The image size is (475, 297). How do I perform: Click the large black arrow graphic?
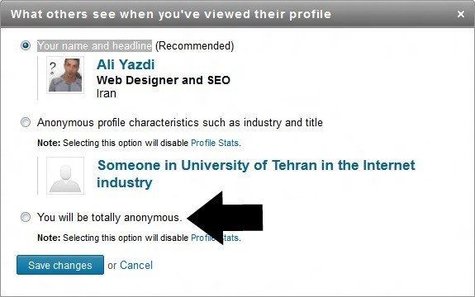tap(226, 218)
